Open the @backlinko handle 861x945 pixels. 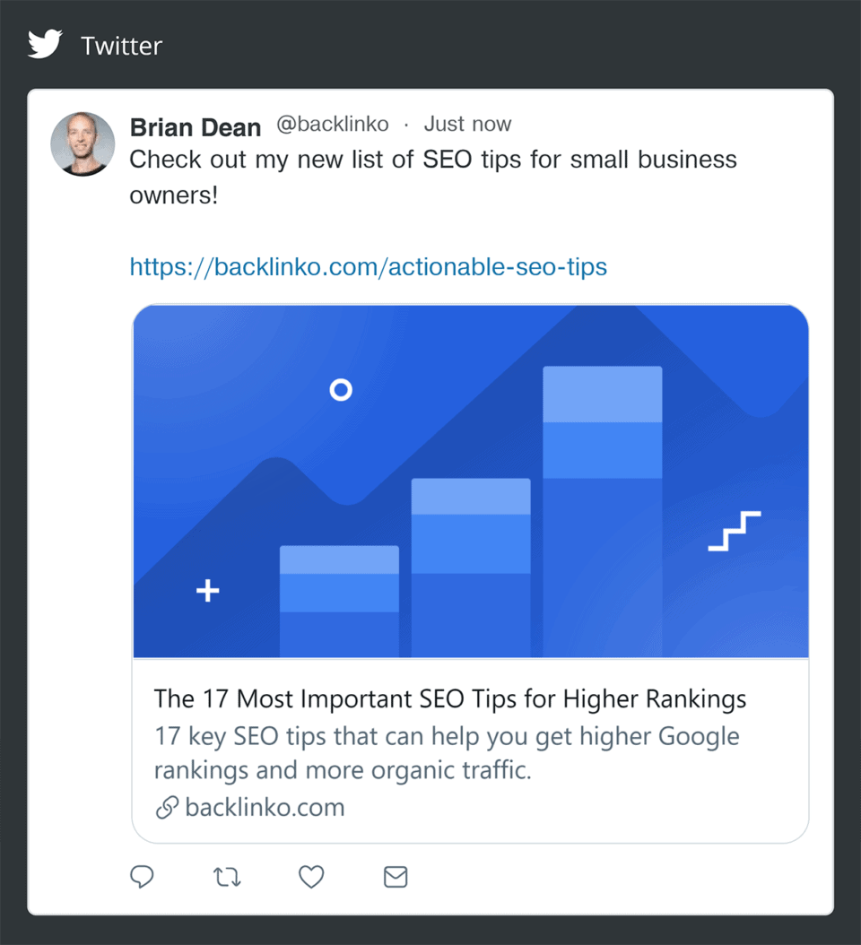333,125
